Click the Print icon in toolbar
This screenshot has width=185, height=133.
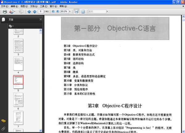click(5, 11)
